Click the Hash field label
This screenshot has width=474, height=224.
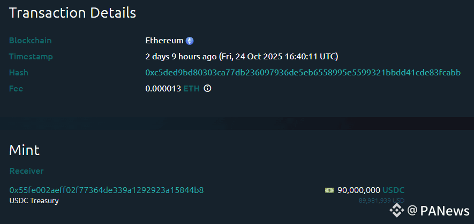pos(18,73)
